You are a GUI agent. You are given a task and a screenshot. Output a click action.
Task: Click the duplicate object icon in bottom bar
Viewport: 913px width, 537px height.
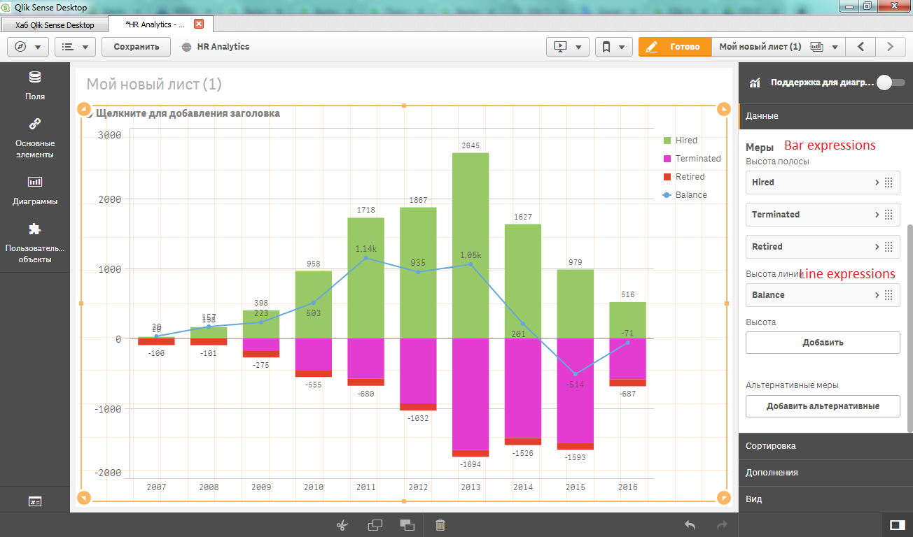coord(375,525)
